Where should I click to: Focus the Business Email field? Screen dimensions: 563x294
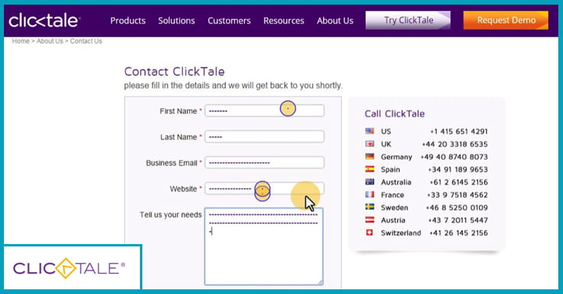[264, 162]
